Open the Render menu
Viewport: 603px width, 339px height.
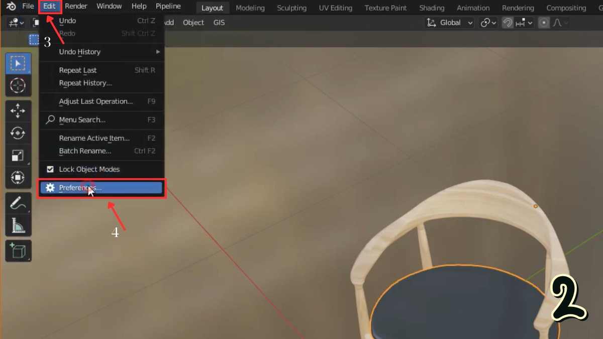tap(76, 7)
